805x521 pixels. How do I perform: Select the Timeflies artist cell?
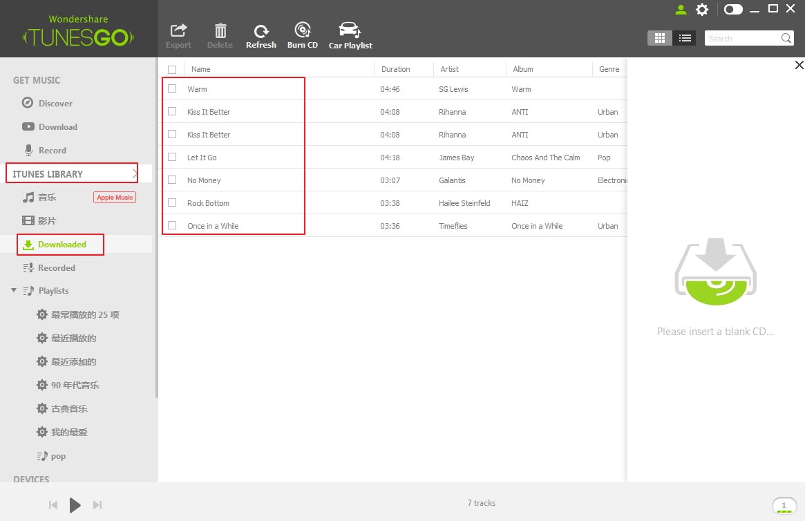pos(453,226)
